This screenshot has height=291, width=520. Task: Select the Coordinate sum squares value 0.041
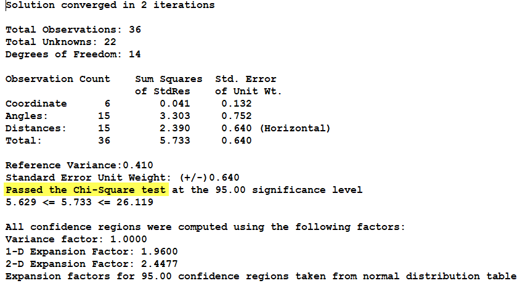tap(175, 104)
